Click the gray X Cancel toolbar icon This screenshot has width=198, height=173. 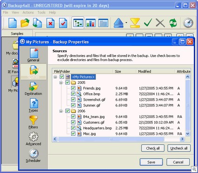pyautogui.click(x=160, y=23)
